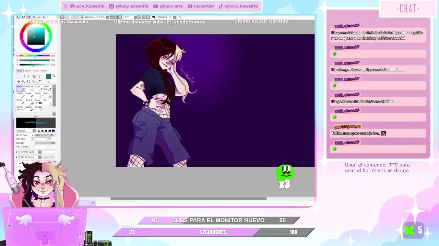
Task: Expand the Simple Circle settings triangle
Action: pos(17,152)
